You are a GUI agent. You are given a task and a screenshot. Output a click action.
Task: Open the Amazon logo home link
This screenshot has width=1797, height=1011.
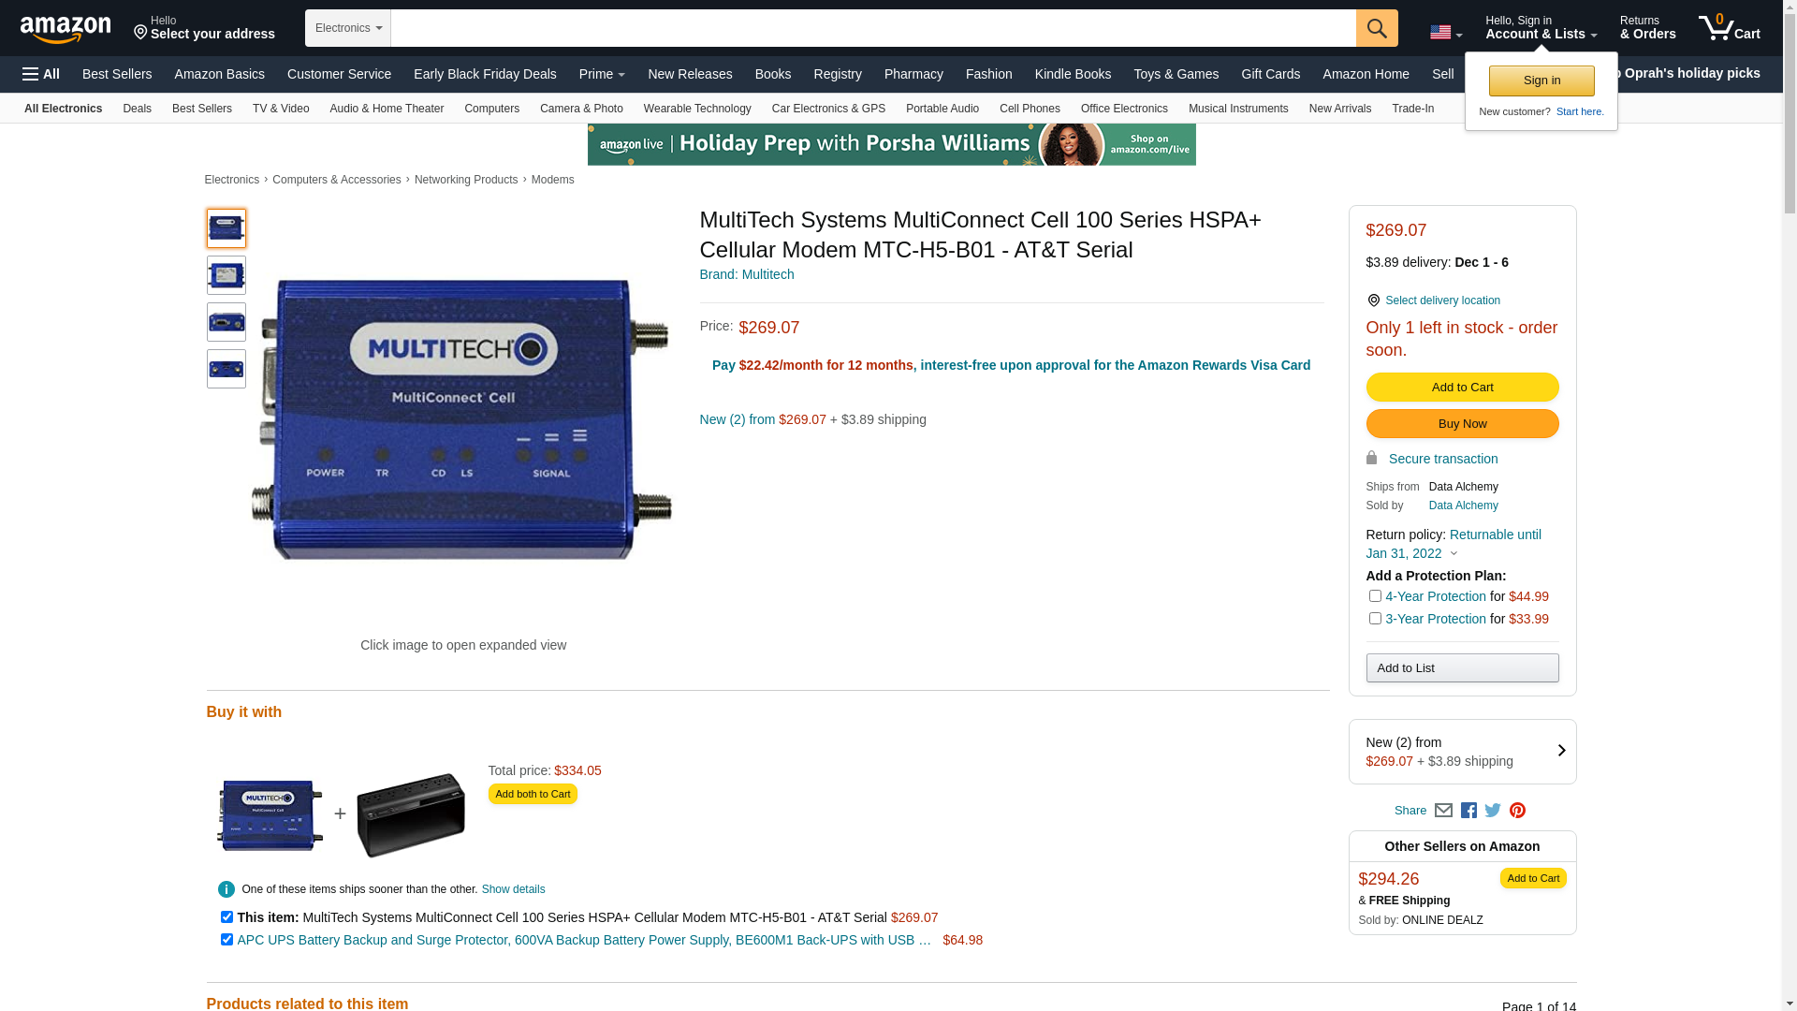66,29
